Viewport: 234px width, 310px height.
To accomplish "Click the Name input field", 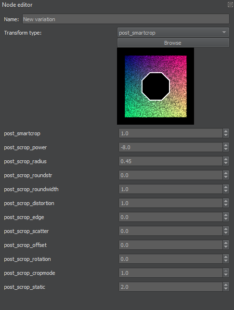I will [126, 19].
